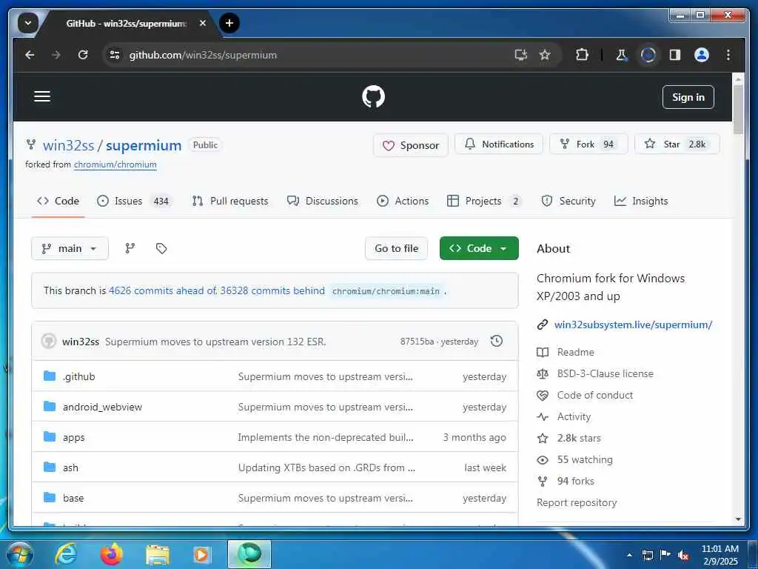Open site information icon in address bar
The image size is (758, 569).
[x=115, y=55]
